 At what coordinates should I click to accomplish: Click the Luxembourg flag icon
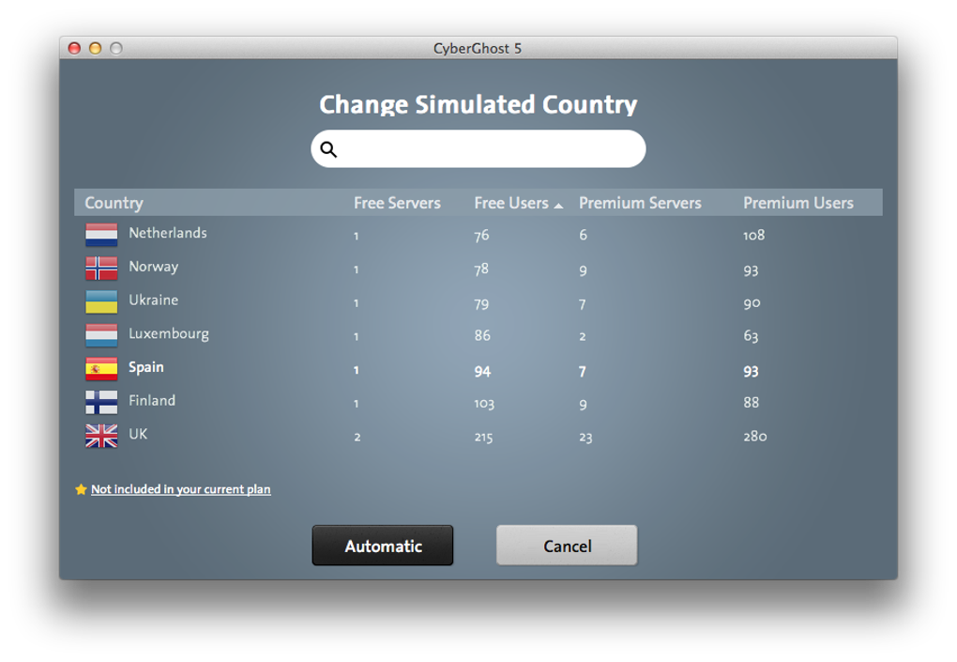[101, 335]
